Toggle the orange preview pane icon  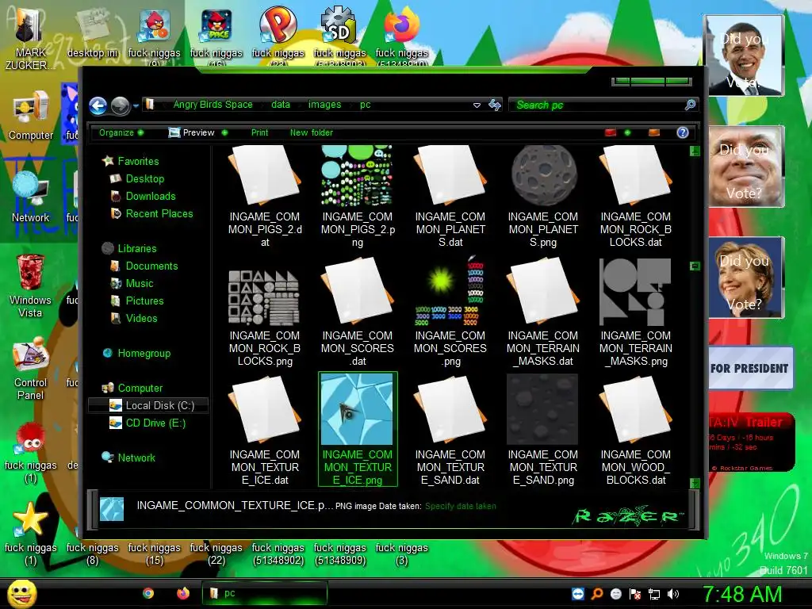coord(654,132)
